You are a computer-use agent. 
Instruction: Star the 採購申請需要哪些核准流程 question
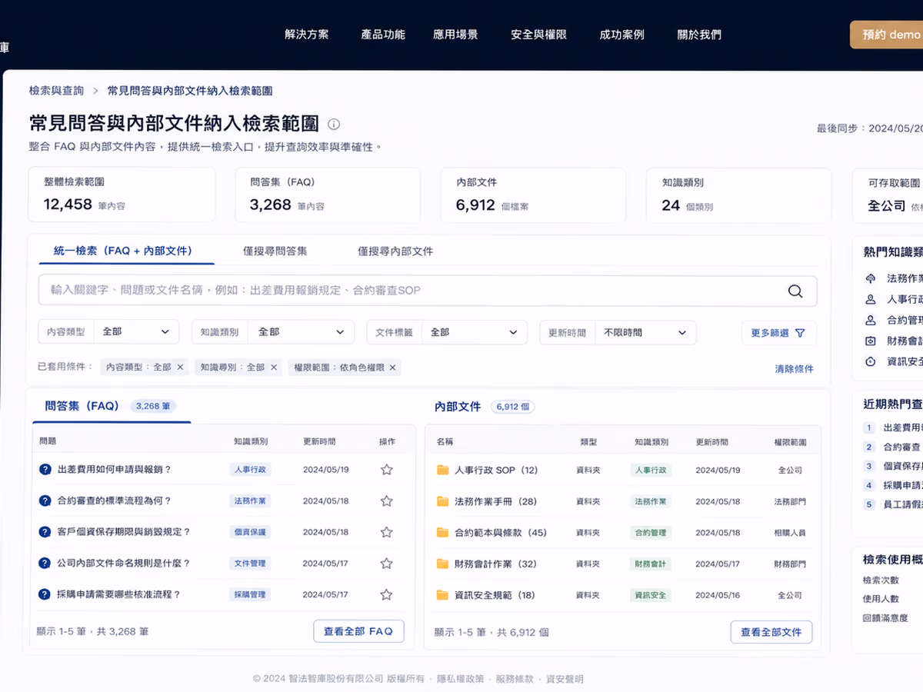click(x=387, y=594)
